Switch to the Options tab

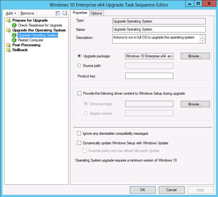click(x=96, y=13)
